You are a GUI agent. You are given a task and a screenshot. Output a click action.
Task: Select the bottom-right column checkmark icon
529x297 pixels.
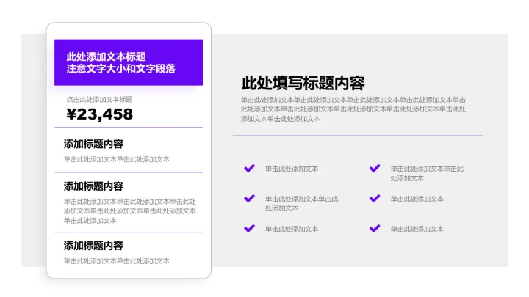(x=375, y=229)
